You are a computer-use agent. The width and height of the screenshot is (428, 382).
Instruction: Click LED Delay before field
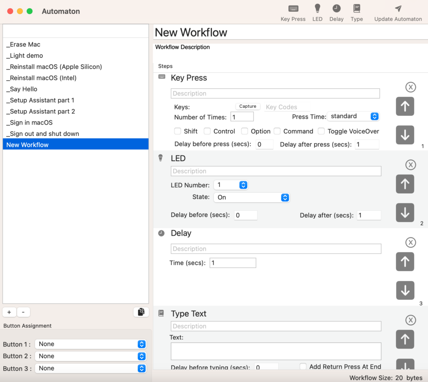246,215
